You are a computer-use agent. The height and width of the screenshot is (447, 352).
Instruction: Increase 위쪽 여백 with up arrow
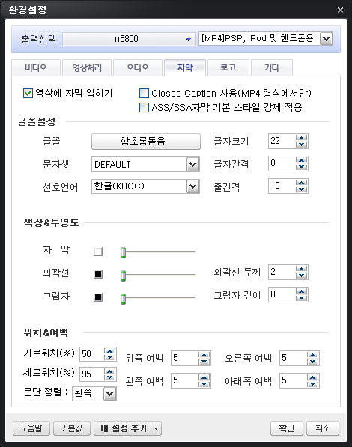(204, 355)
